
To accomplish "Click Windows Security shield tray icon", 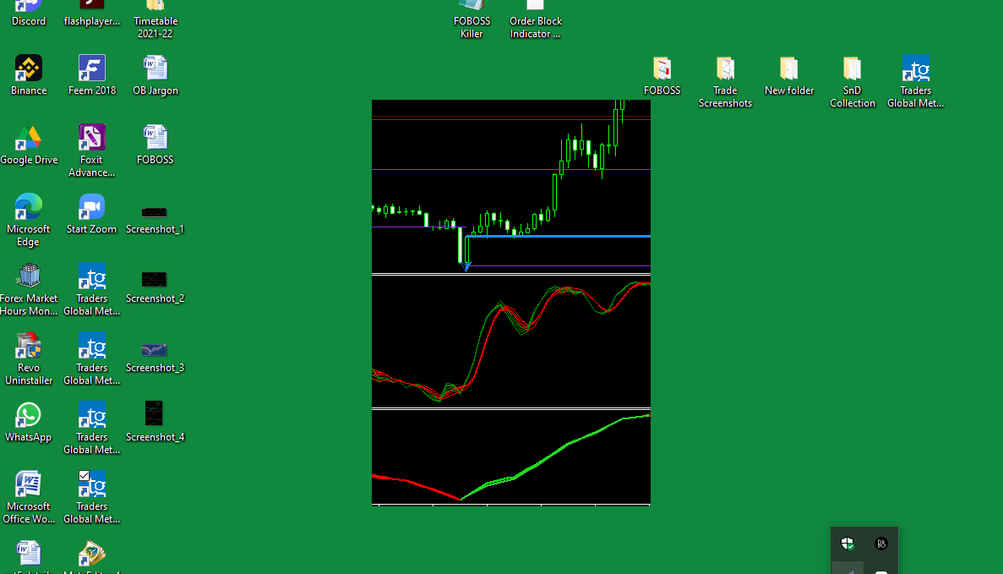I will click(848, 544).
